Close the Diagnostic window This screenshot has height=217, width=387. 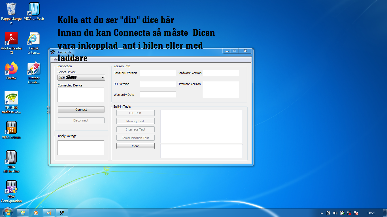[x=245, y=51]
